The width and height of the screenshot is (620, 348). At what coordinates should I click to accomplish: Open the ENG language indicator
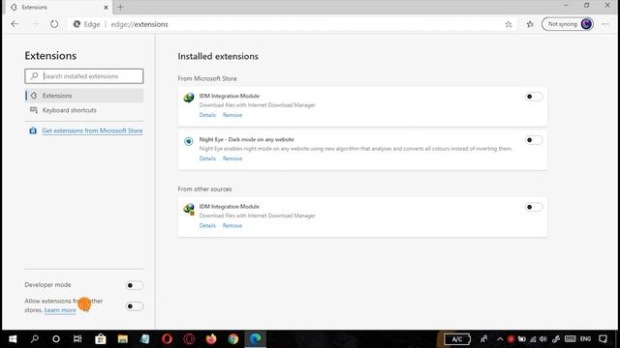tap(585, 339)
